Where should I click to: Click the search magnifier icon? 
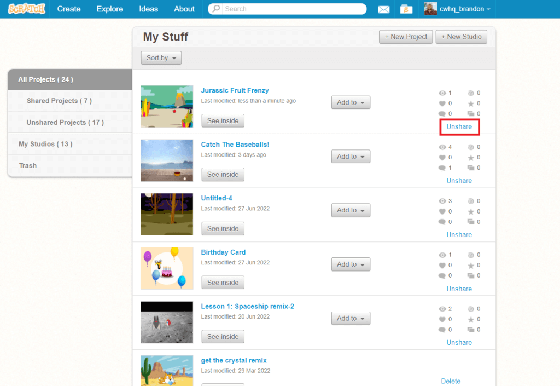pos(217,9)
